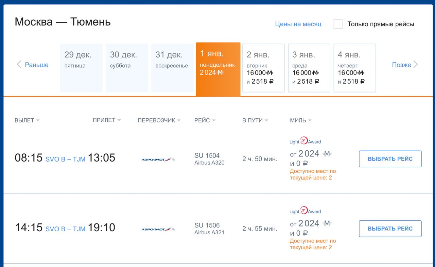Click Aeroflot logo for flight SU 1504
Image resolution: width=435 pixels, height=267 pixels.
158,159
